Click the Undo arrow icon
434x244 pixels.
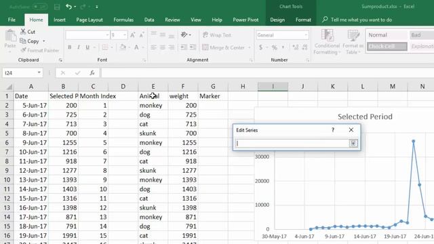[68, 7]
